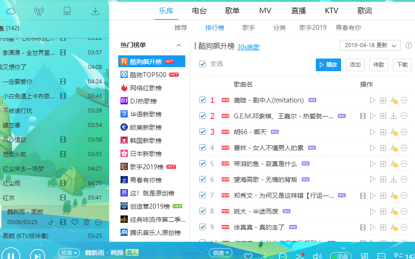
Task: Click the blue 播放 button
Action: [328, 65]
